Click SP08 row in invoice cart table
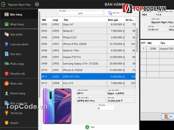 click(x=157, y=49)
